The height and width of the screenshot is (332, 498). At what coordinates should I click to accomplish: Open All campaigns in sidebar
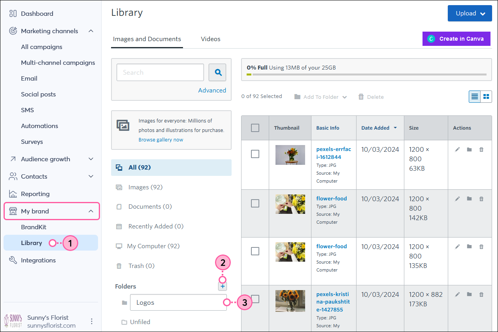(x=41, y=47)
